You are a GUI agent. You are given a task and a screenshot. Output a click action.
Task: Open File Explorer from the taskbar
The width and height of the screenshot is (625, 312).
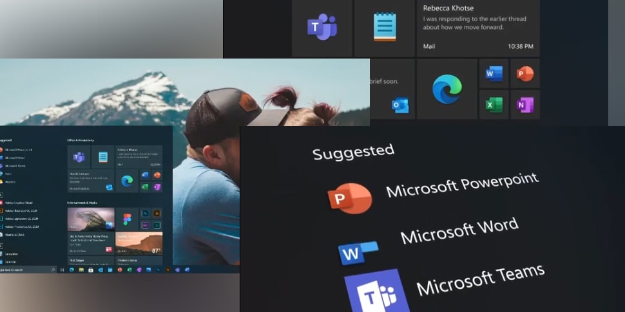coord(81,270)
